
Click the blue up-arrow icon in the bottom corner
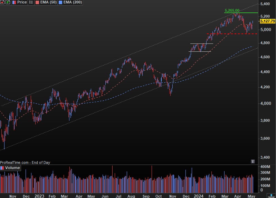[x=271, y=196]
